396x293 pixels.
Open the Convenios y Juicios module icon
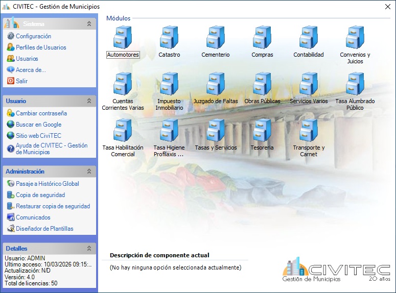click(355, 37)
